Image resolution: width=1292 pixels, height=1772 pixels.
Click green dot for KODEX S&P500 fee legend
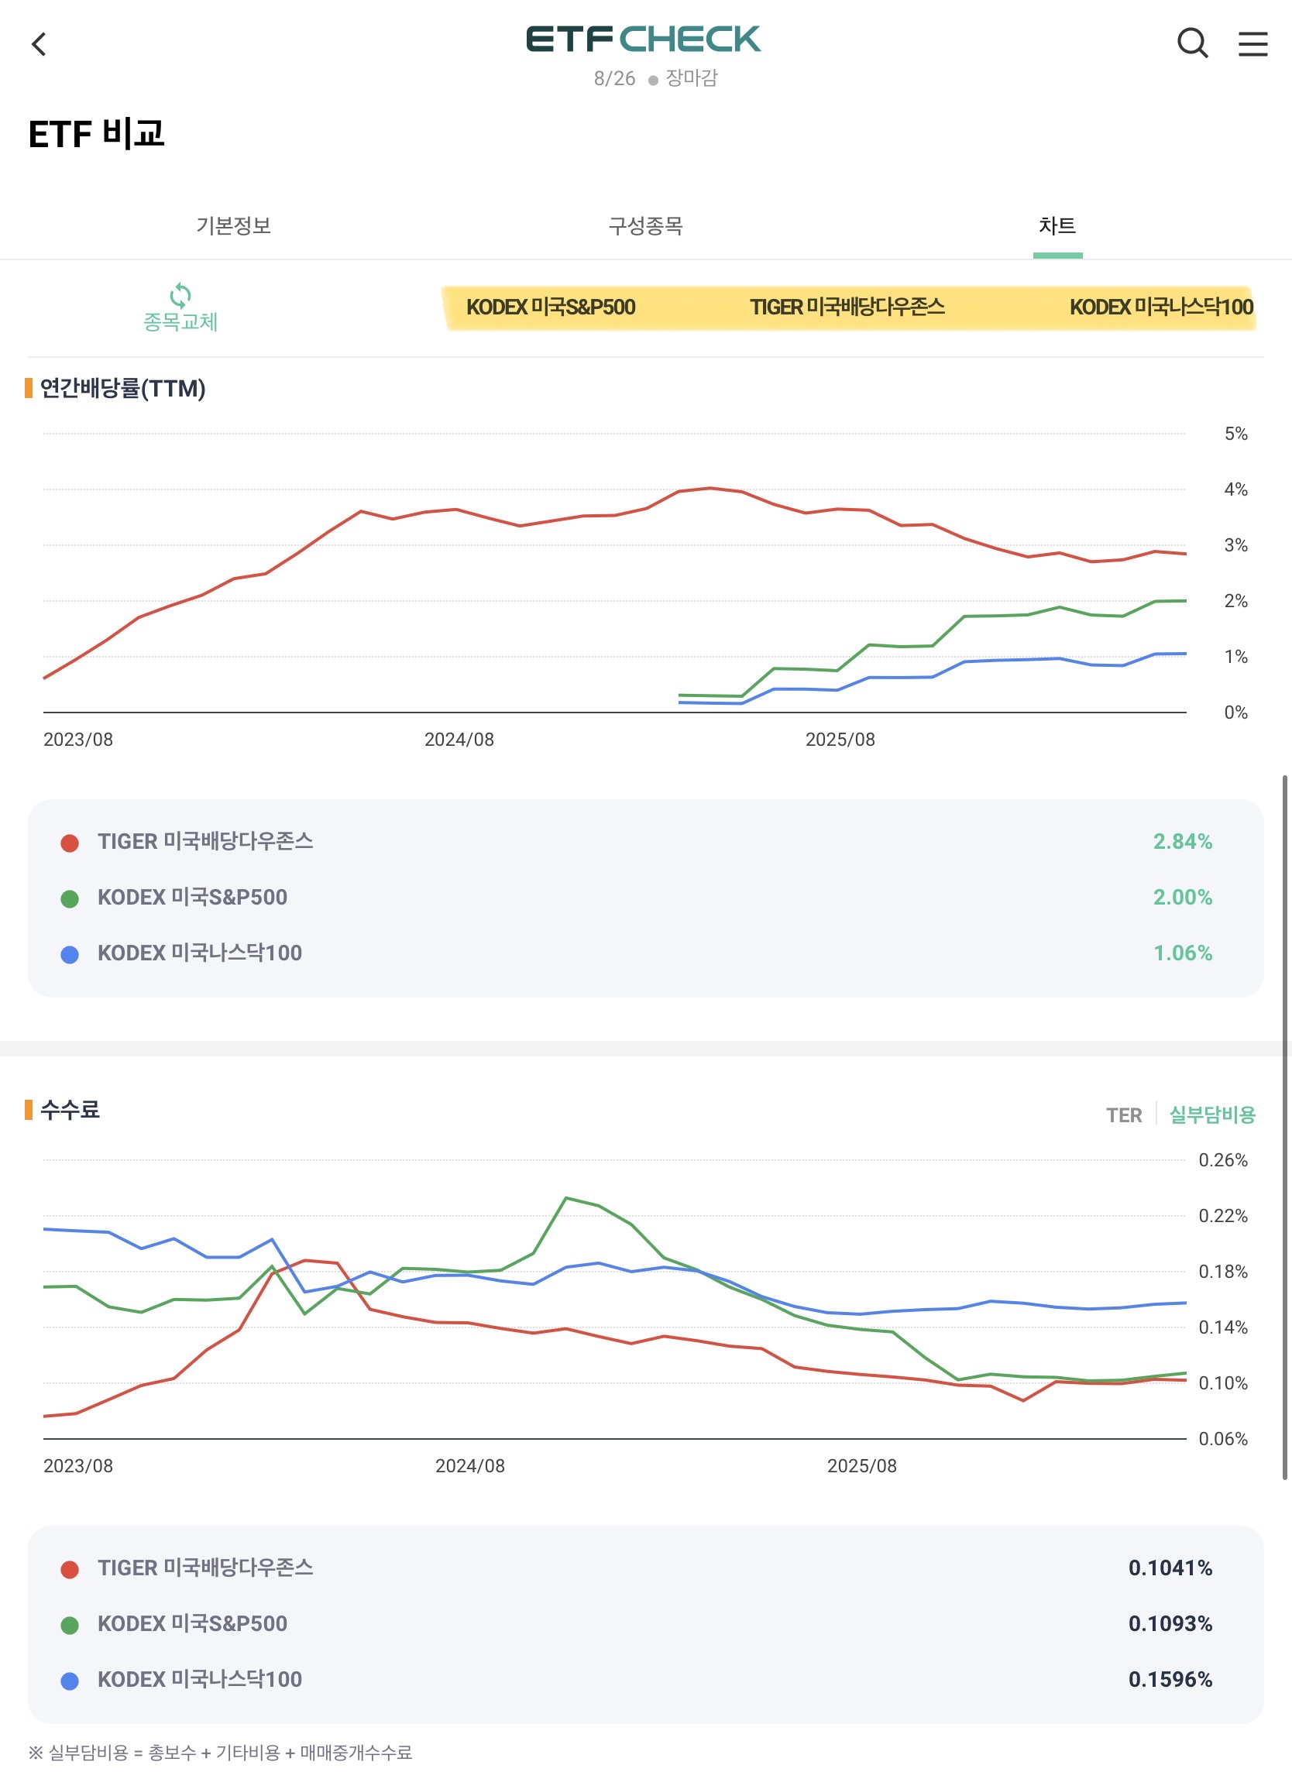click(70, 1626)
